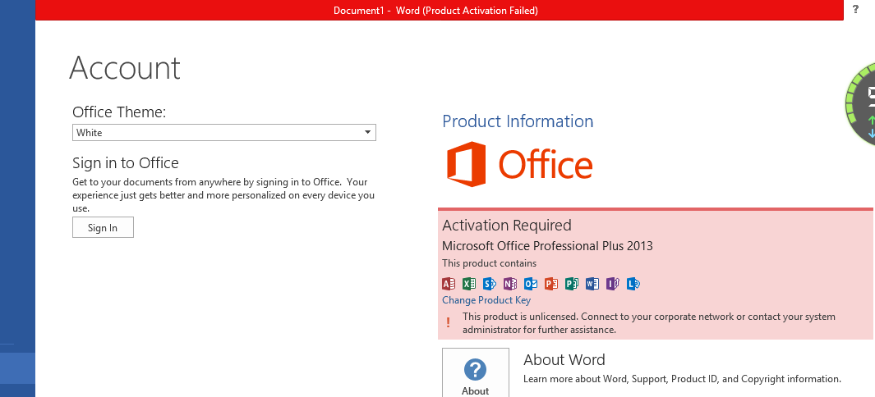Screen dimensions: 875x397
Task: Click the 'About Word' heading text
Action: tap(564, 360)
